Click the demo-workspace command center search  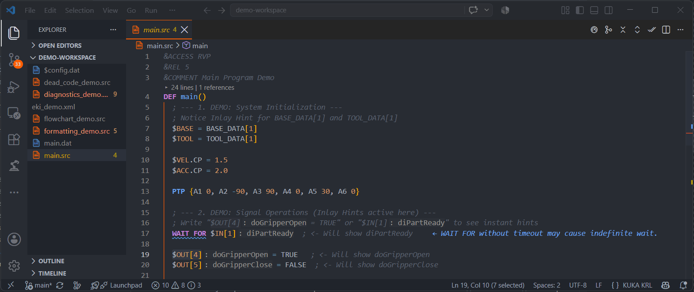(x=347, y=10)
